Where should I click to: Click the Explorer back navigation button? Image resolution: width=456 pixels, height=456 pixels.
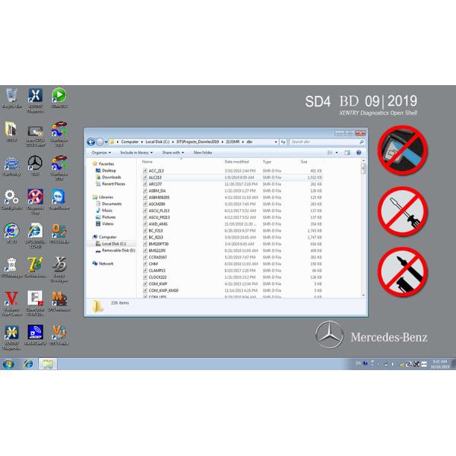[x=92, y=141]
